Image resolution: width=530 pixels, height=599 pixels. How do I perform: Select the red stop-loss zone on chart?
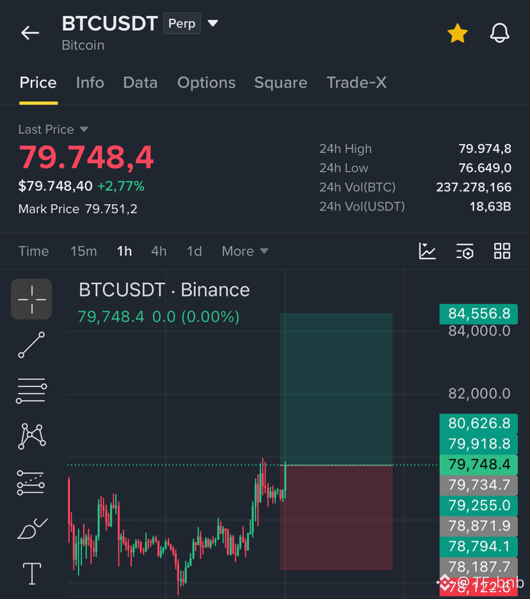click(336, 518)
